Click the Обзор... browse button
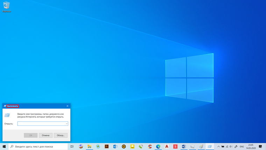 pyautogui.click(x=61, y=135)
